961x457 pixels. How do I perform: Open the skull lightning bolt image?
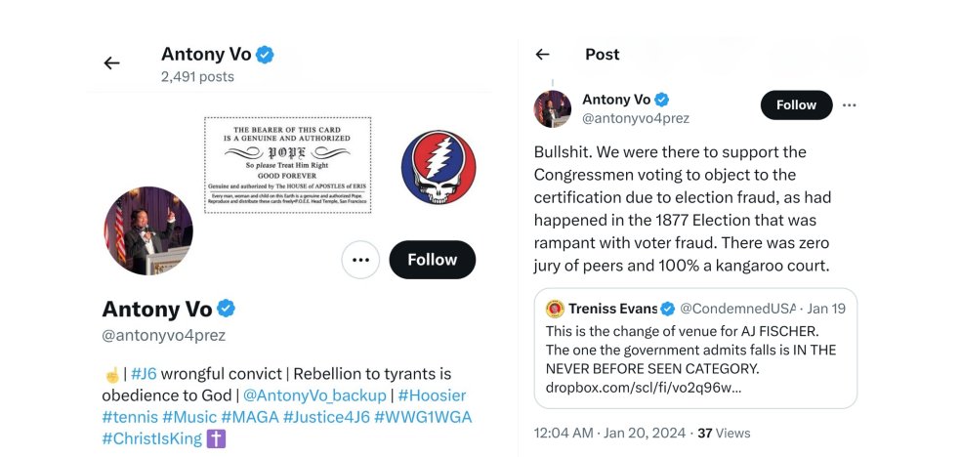coord(439,167)
